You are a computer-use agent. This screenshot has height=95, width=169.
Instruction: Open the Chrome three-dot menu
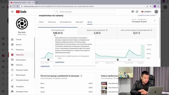click(158, 6)
